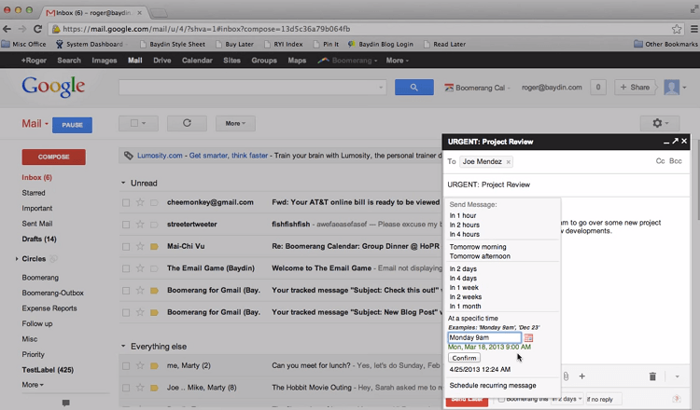Toggle importance marker on cheemonkey@gmail.com email
The width and height of the screenshot is (700, 410).
tap(154, 202)
